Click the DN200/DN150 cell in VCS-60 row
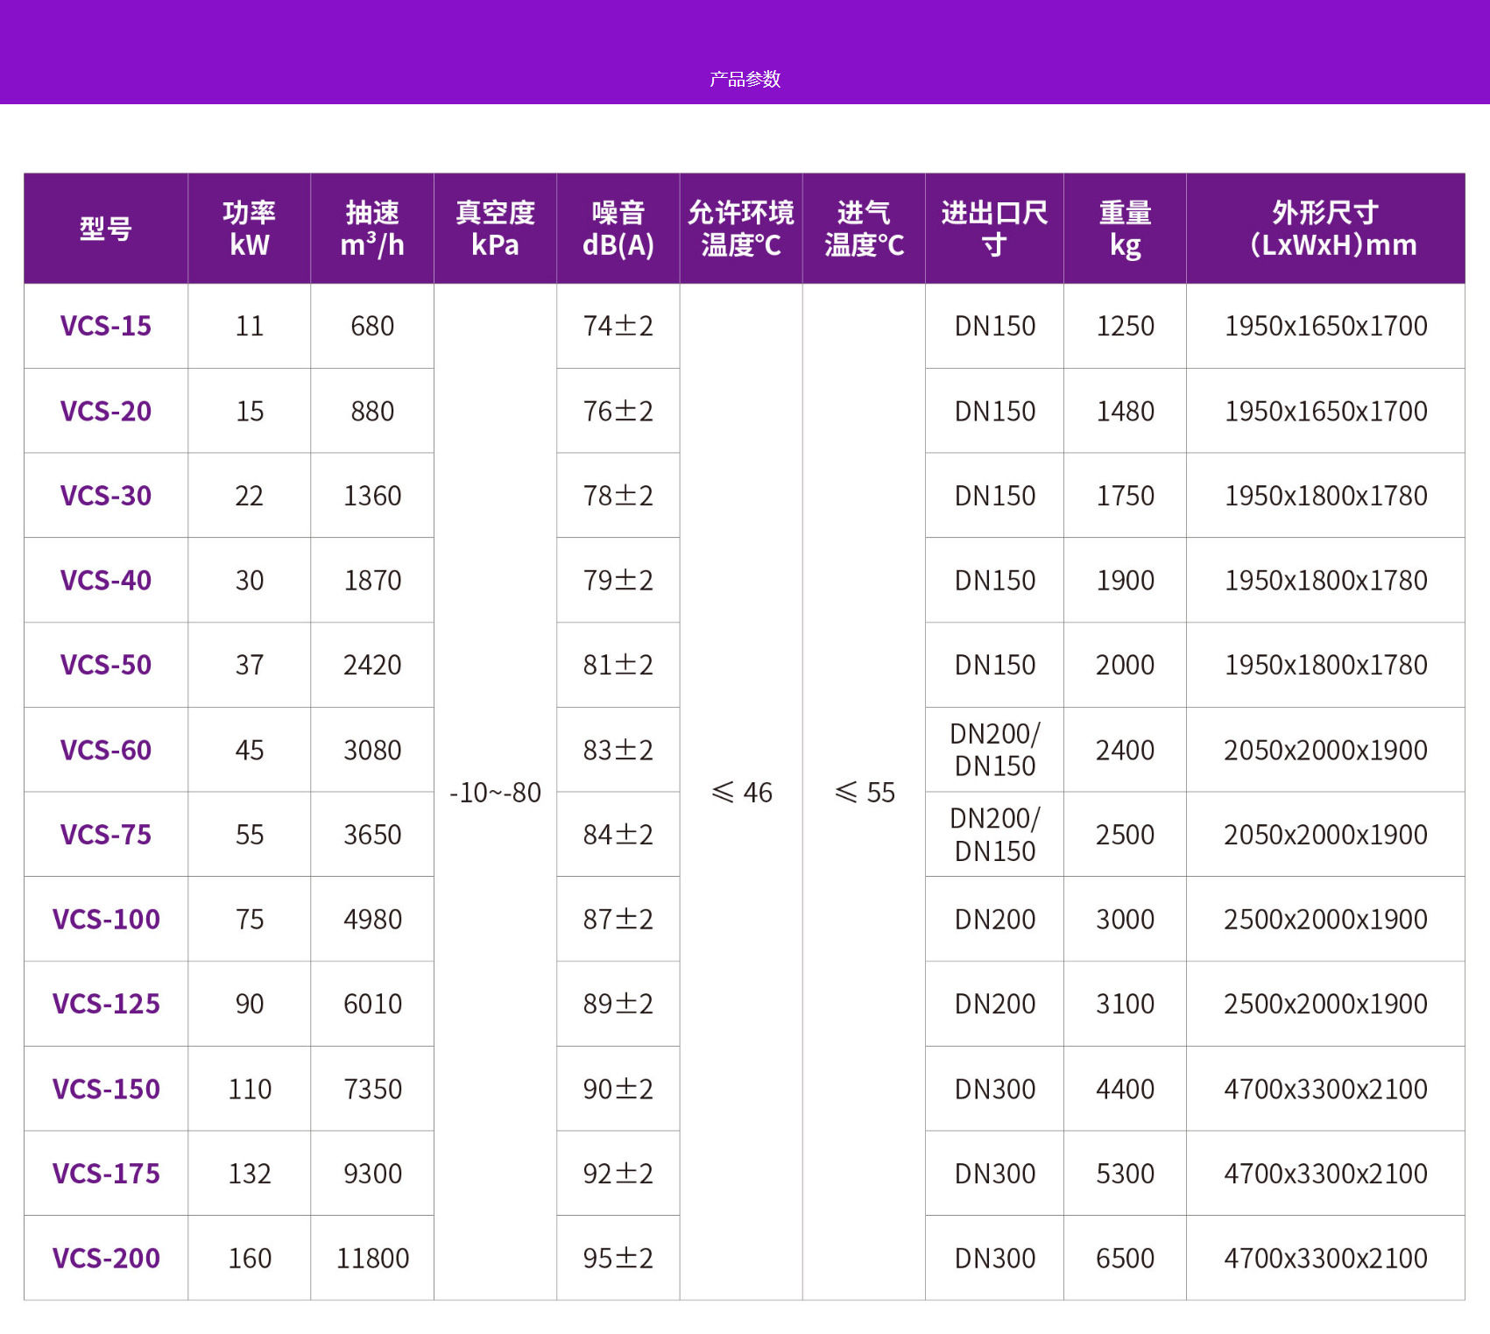The image size is (1490, 1334). (x=995, y=750)
